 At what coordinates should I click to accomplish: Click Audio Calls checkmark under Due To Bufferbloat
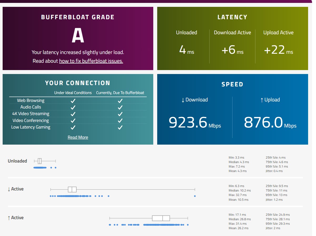(x=120, y=107)
